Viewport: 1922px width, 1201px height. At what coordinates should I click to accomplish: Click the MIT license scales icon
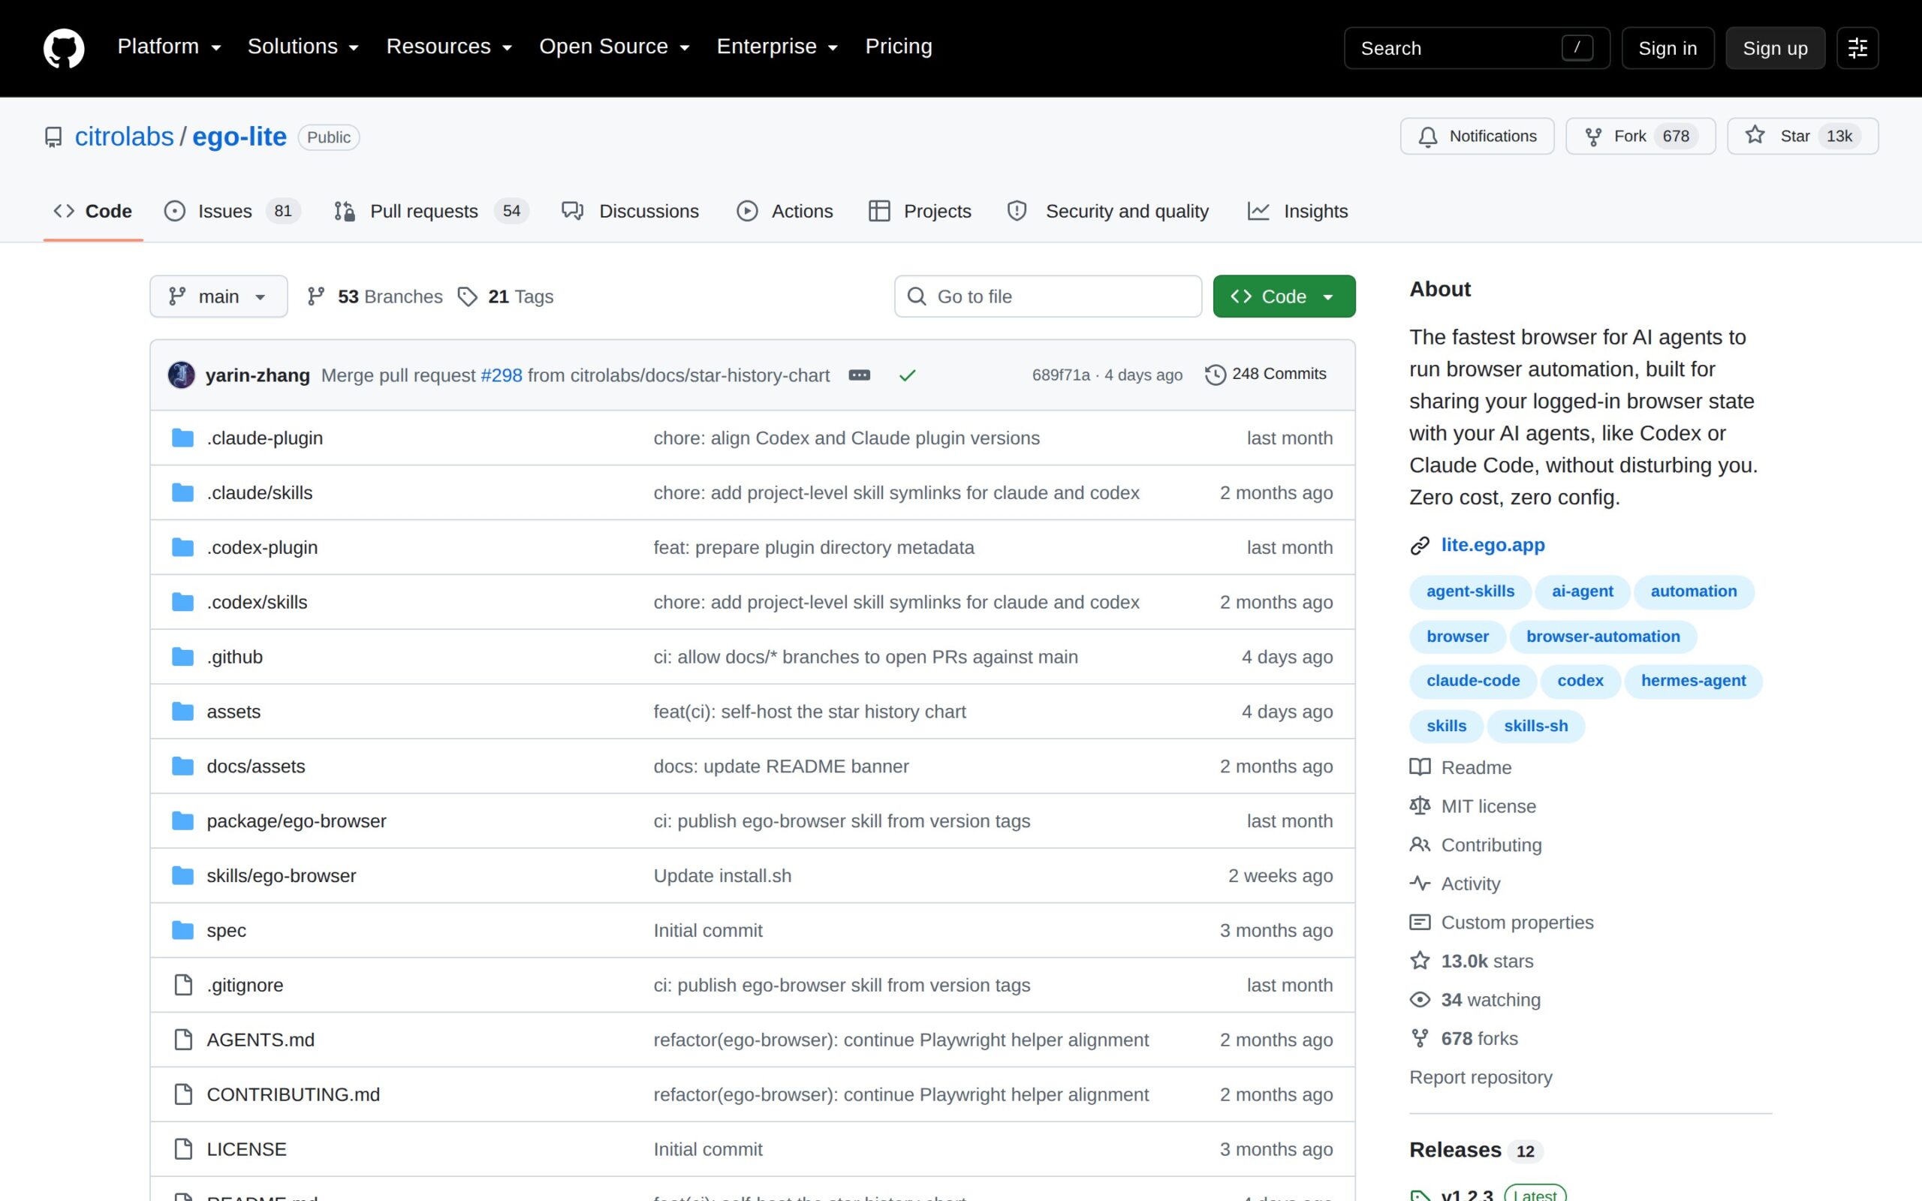(1420, 806)
